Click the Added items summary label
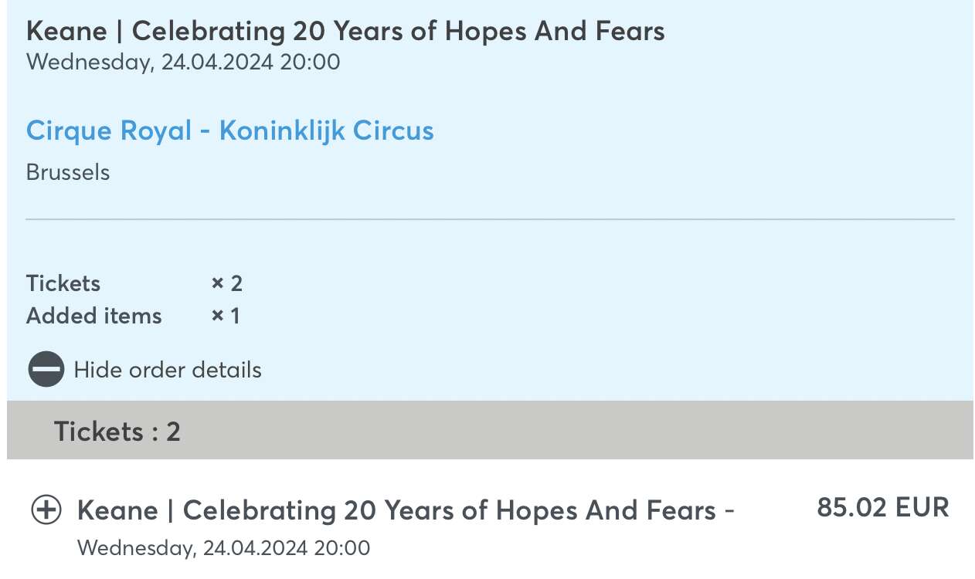Viewport: 975px width, 579px height. (93, 316)
